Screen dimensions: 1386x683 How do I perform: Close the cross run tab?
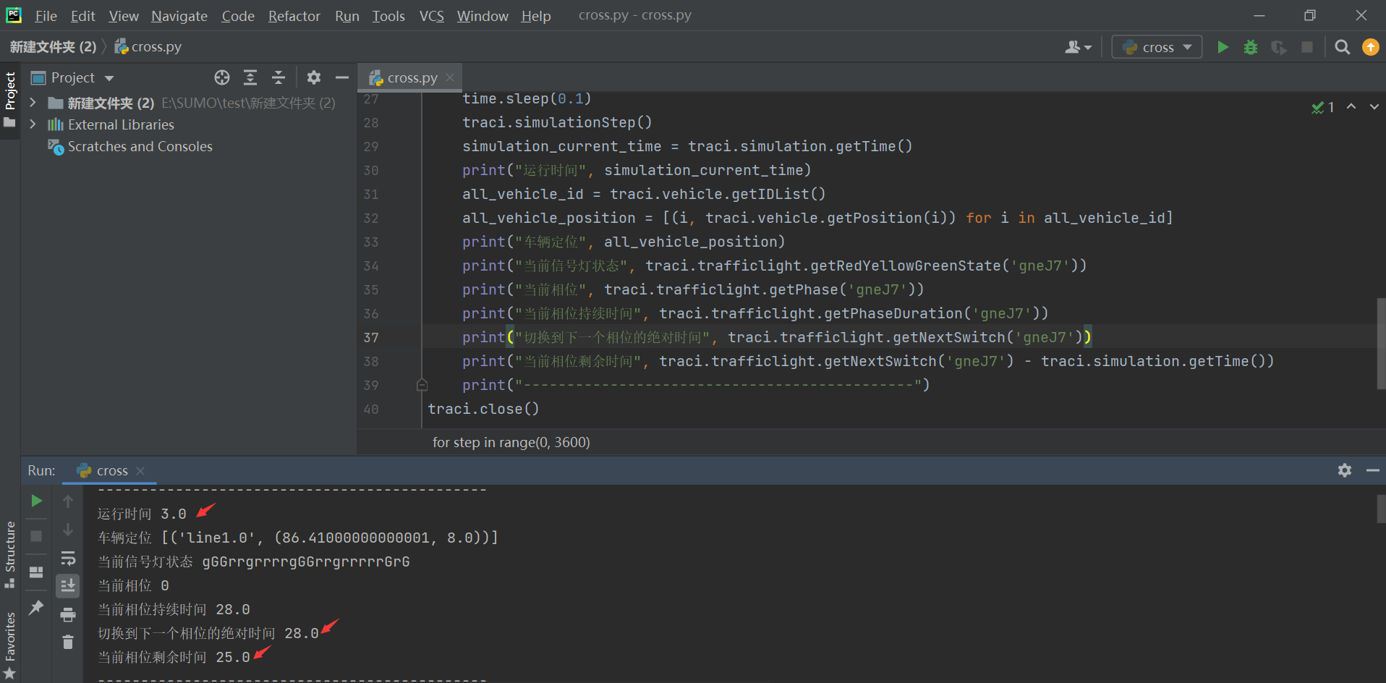pyautogui.click(x=140, y=470)
